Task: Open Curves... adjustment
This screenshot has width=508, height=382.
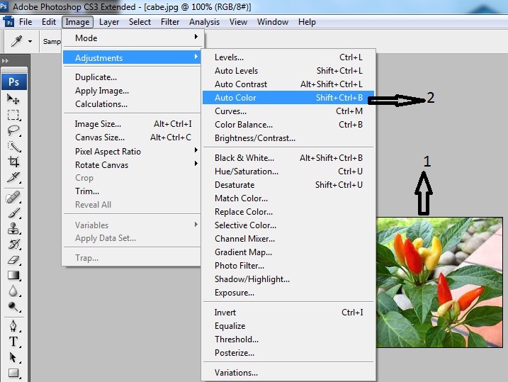Action: (288, 111)
